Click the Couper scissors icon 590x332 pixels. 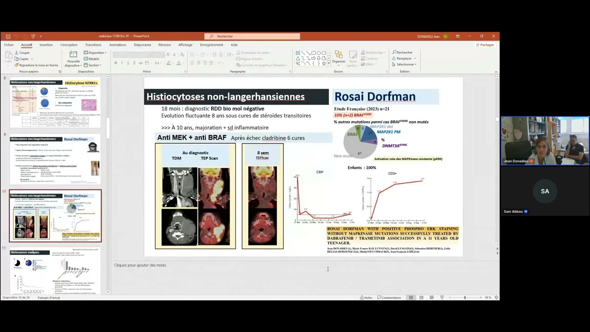click(x=17, y=53)
